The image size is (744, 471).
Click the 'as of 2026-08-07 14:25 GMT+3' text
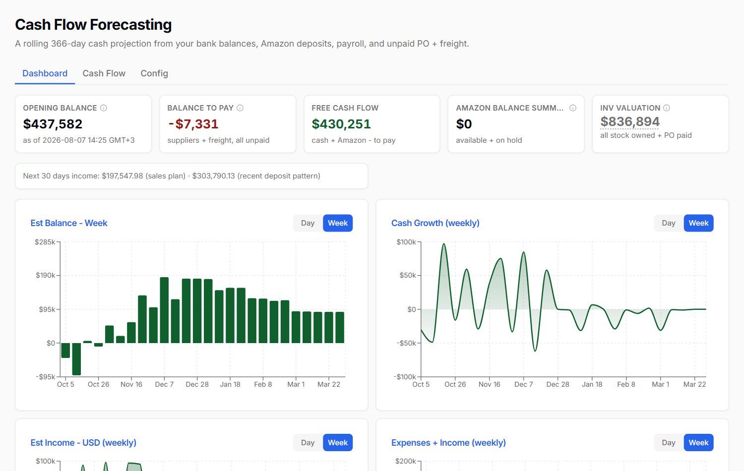pos(79,140)
